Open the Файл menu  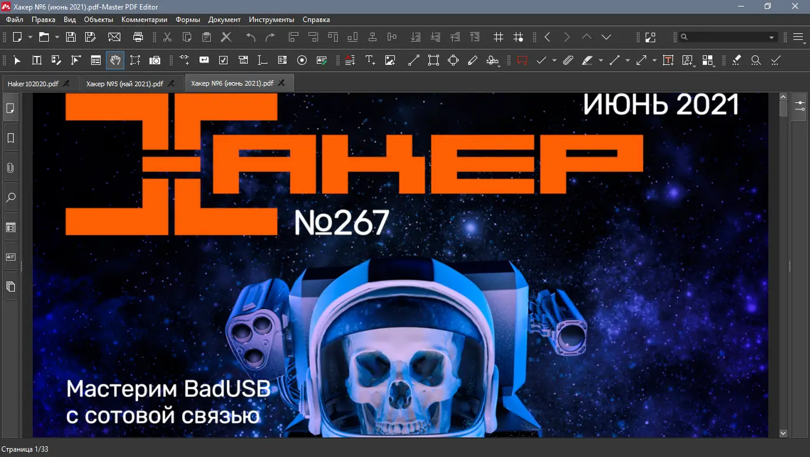[15, 20]
